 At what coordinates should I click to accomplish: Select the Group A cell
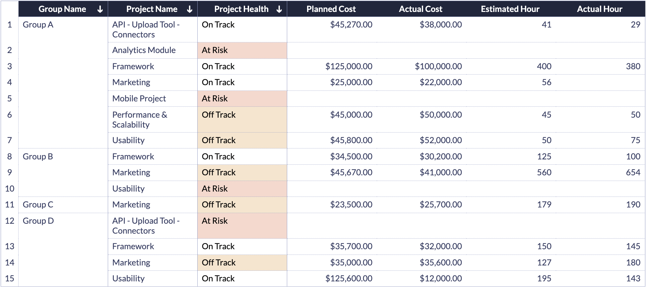[x=38, y=25]
